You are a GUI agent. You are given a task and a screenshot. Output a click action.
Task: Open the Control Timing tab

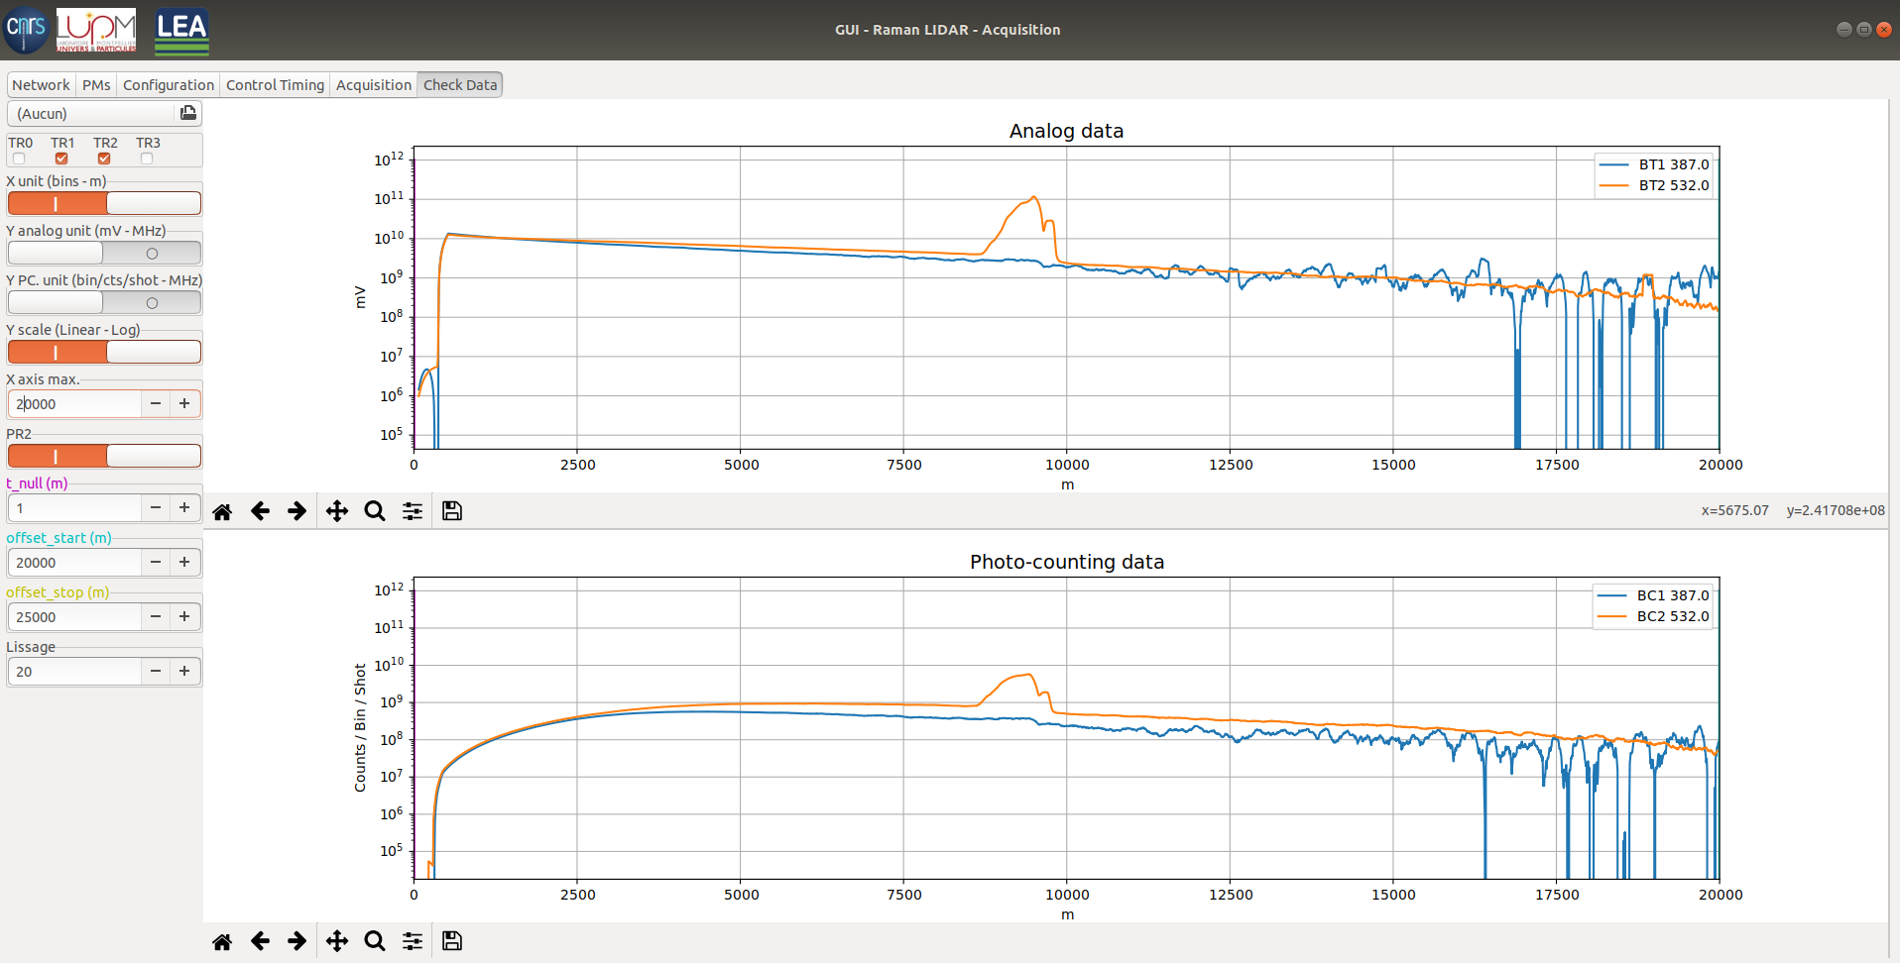(275, 85)
